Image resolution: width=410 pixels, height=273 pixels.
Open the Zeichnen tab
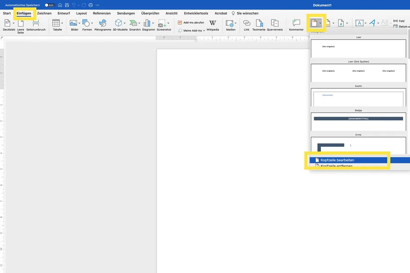click(x=44, y=14)
